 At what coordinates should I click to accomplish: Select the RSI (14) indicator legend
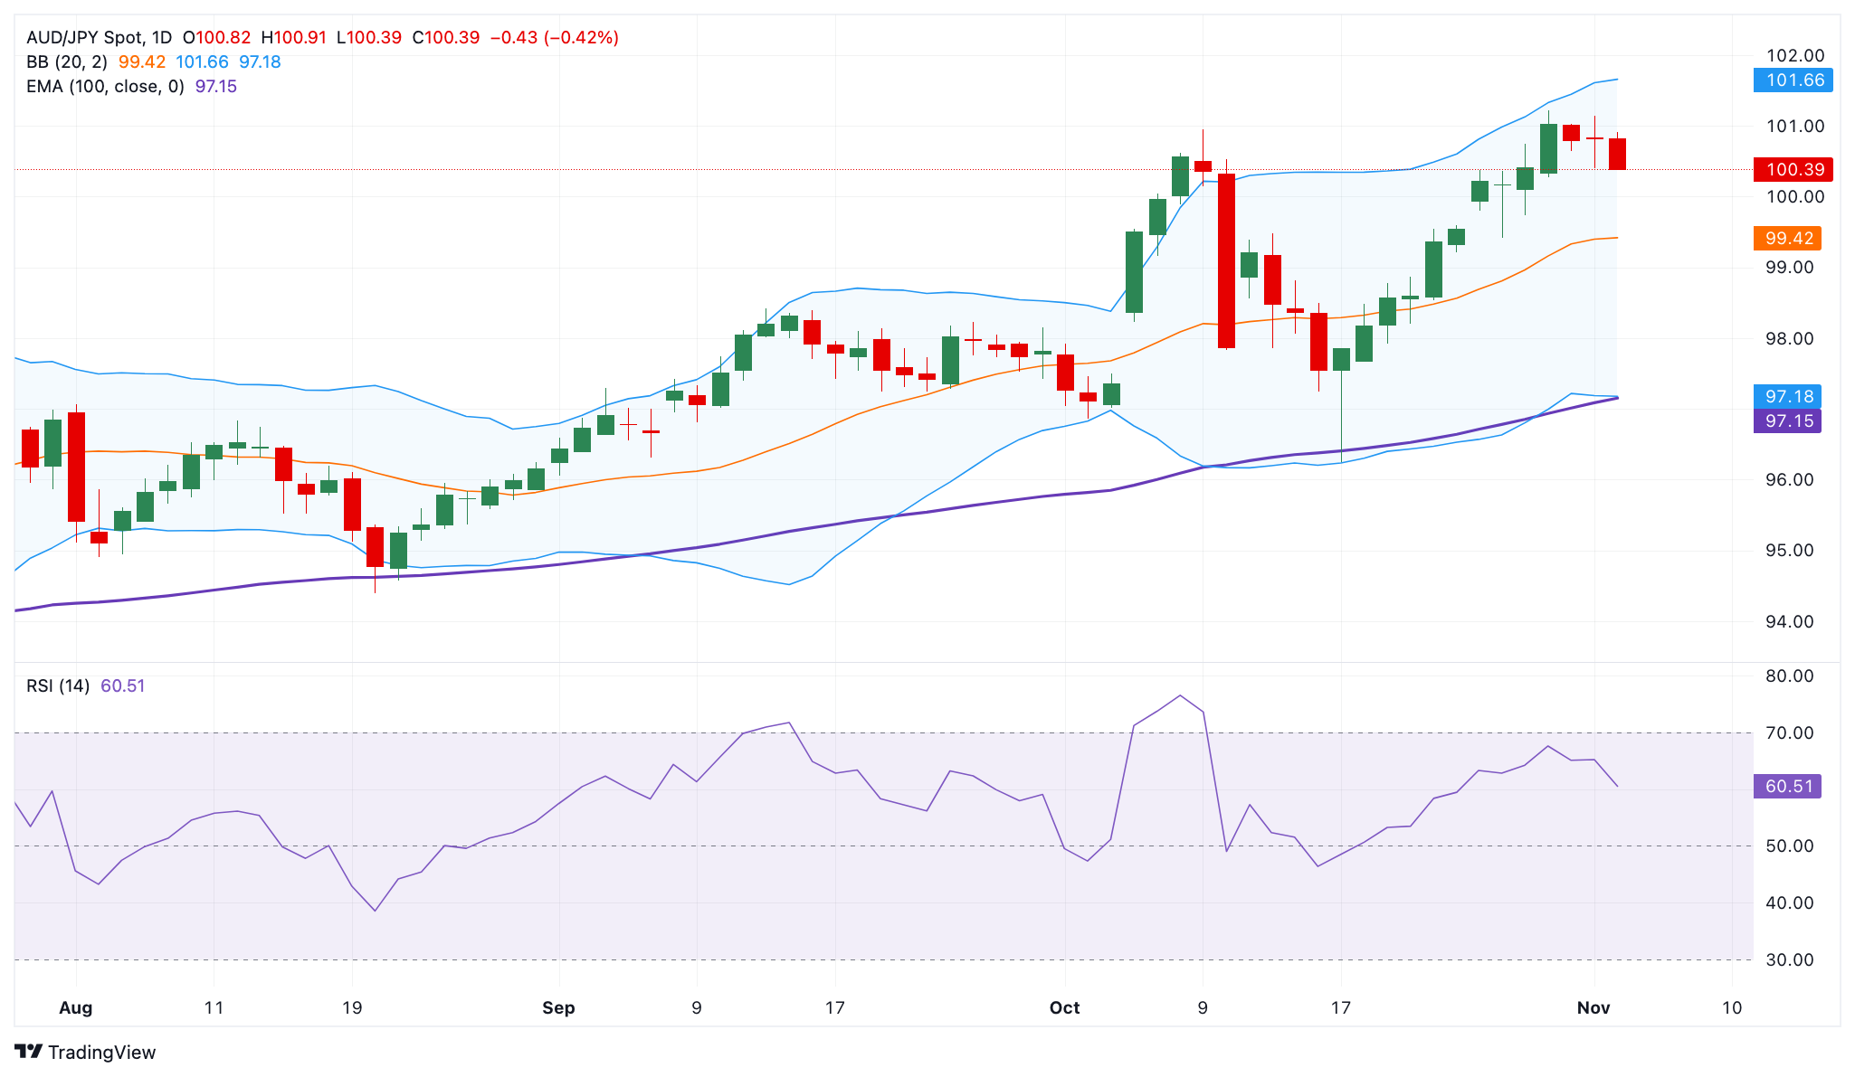(x=56, y=686)
